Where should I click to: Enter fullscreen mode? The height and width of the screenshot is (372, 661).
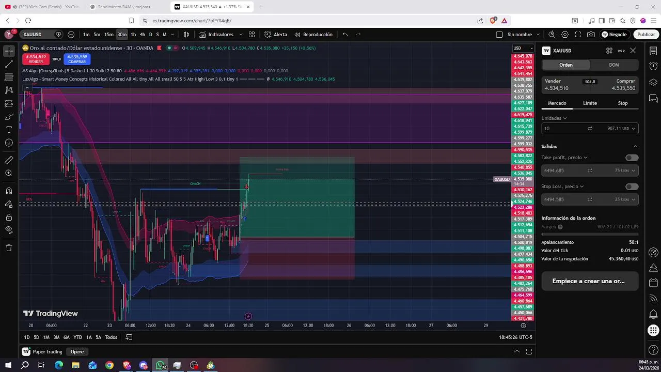[578, 35]
